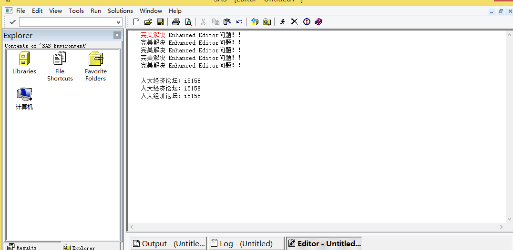The image size is (513, 250).
Task: Open the Libraries cabinet icon
Action: pyautogui.click(x=24, y=63)
